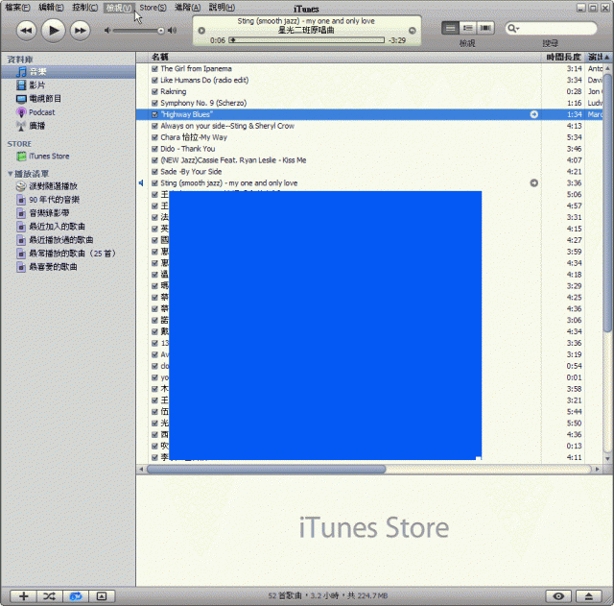Open the 編輯(E) menu

coord(51,7)
